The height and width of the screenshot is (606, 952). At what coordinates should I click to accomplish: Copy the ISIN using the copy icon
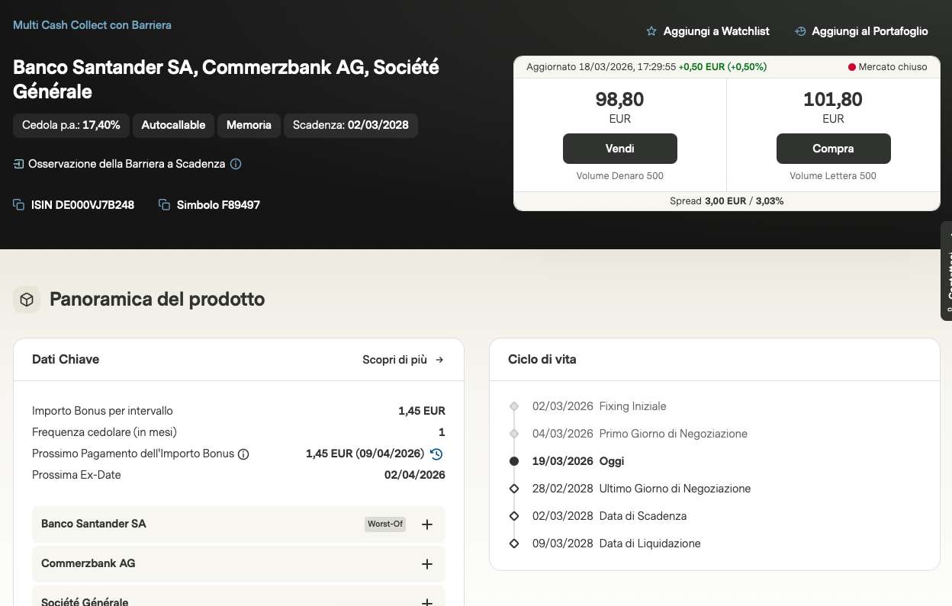tap(19, 205)
